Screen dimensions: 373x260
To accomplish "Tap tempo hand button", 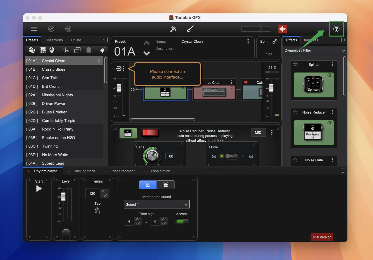I will tap(97, 211).
